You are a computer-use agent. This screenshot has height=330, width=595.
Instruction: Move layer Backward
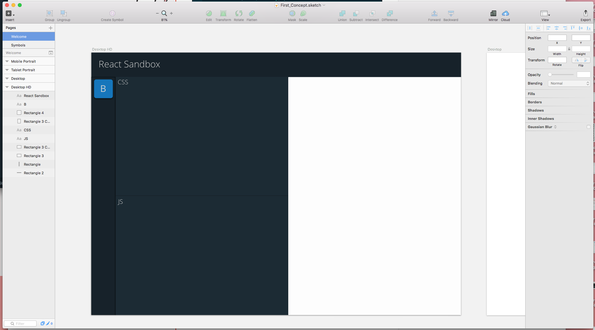point(451,13)
